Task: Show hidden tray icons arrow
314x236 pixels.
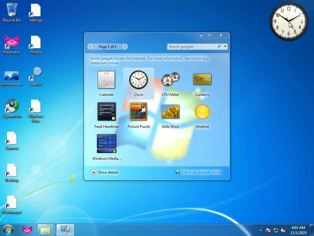Action: 261,230
